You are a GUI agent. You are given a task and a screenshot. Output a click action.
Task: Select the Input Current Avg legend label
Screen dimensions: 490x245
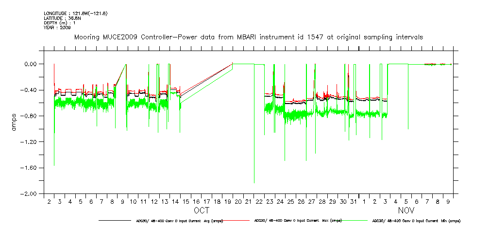click(x=179, y=221)
